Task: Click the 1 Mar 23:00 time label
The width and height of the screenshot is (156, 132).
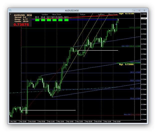Action: tap(22, 122)
